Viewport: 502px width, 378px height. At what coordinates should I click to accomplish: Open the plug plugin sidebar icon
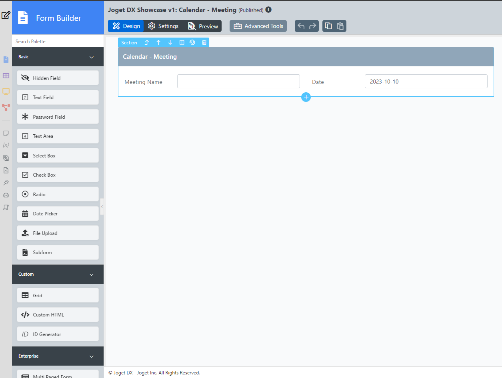tap(6, 183)
